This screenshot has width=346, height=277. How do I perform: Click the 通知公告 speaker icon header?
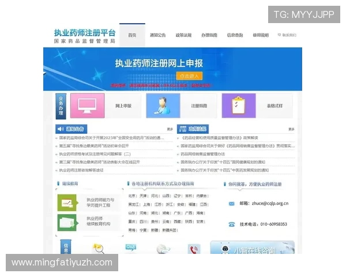pos(72,129)
